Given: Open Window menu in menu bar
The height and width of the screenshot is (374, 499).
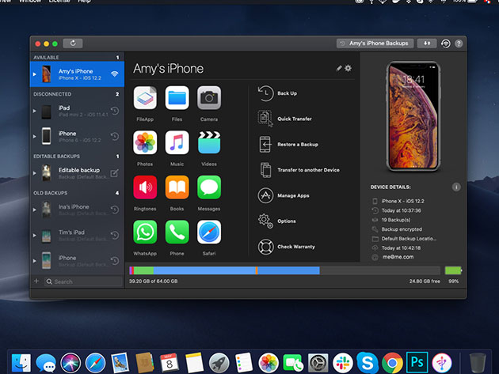Looking at the screenshot, I should (30, 2).
